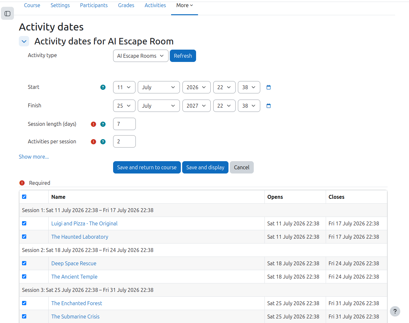
Task: Open the Finish day 25 dropdown
Action: click(124, 106)
